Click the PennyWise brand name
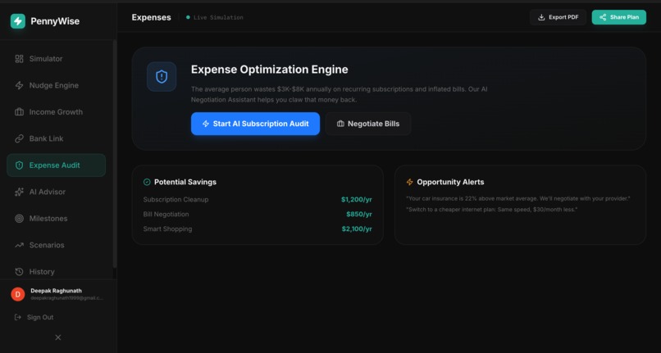The width and height of the screenshot is (661, 353). point(55,21)
